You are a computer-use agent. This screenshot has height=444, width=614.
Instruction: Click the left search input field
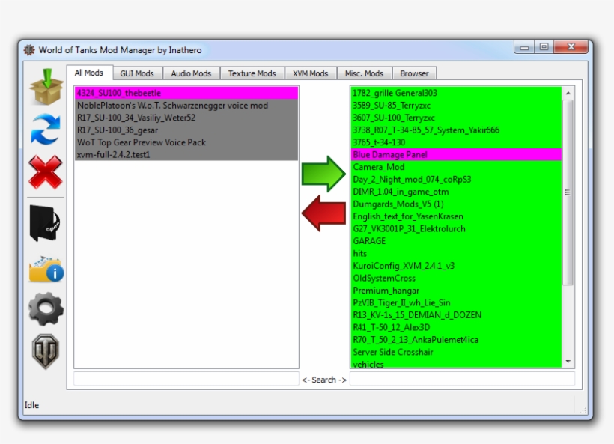point(186,379)
